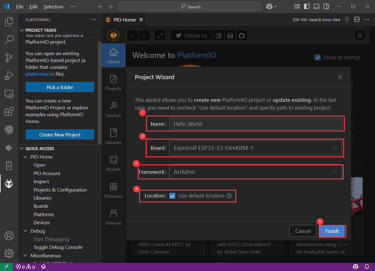This screenshot has width=375, height=271.
Task: Uncheck Use default location checkbox
Action: click(x=172, y=196)
